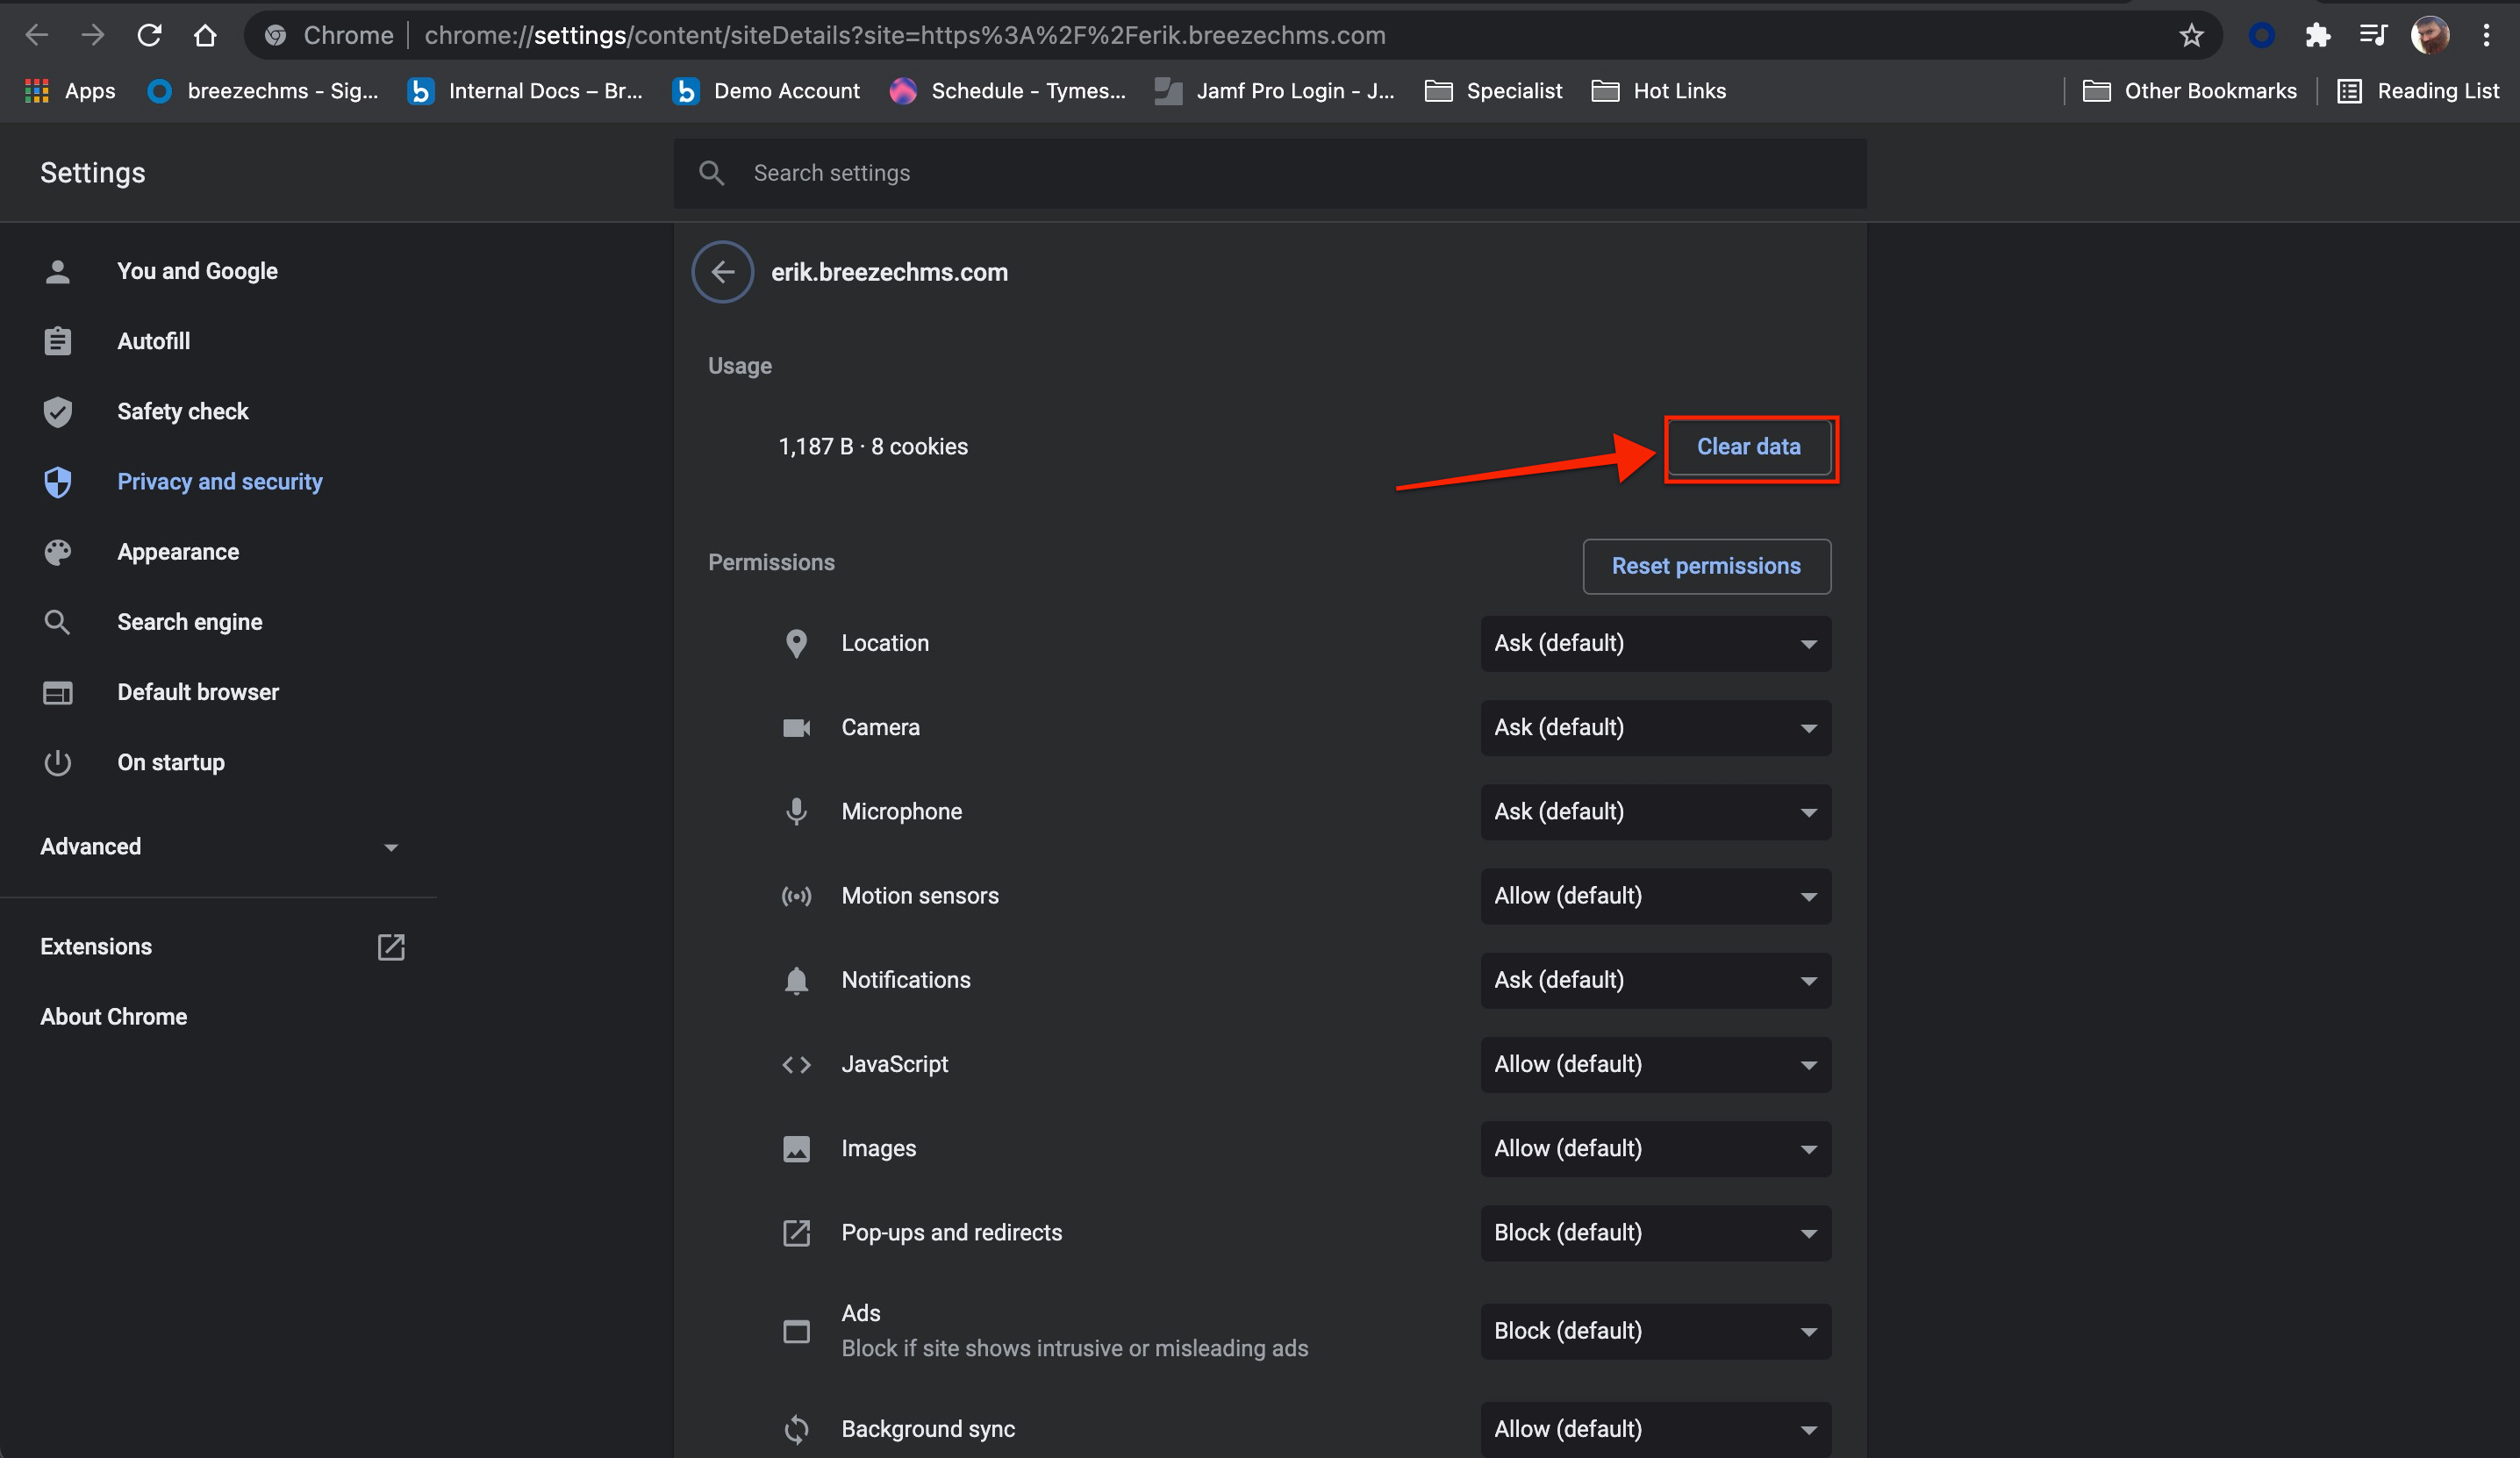Click the Appearance palette icon
The image size is (2520, 1458).
coord(58,551)
